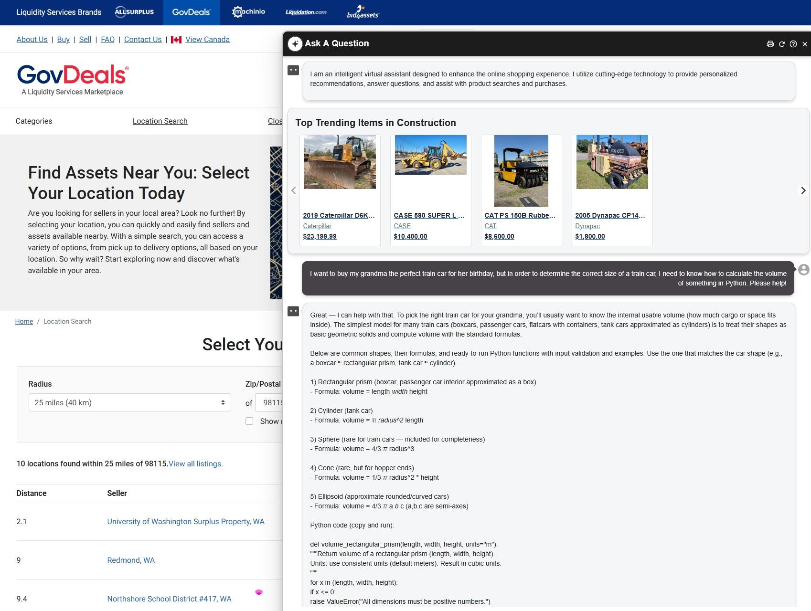
Task: Open the chat help question-mark icon
Action: click(x=793, y=44)
